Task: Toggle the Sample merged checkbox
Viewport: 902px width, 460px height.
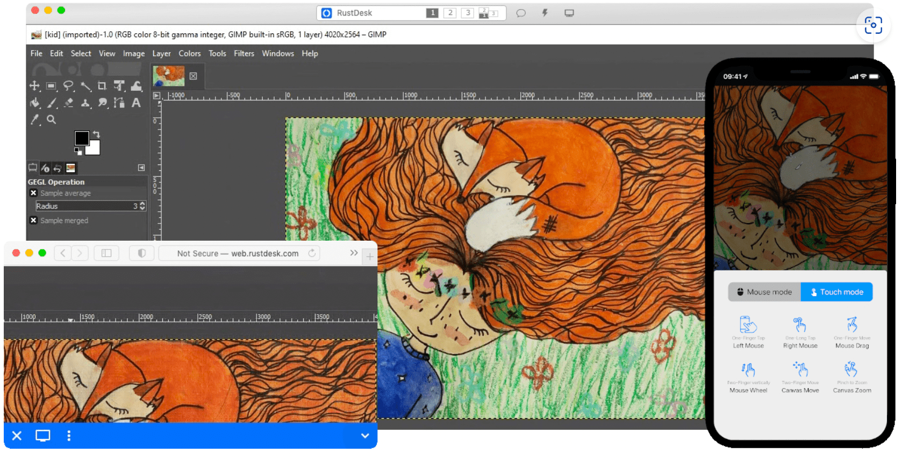Action: pyautogui.click(x=33, y=220)
